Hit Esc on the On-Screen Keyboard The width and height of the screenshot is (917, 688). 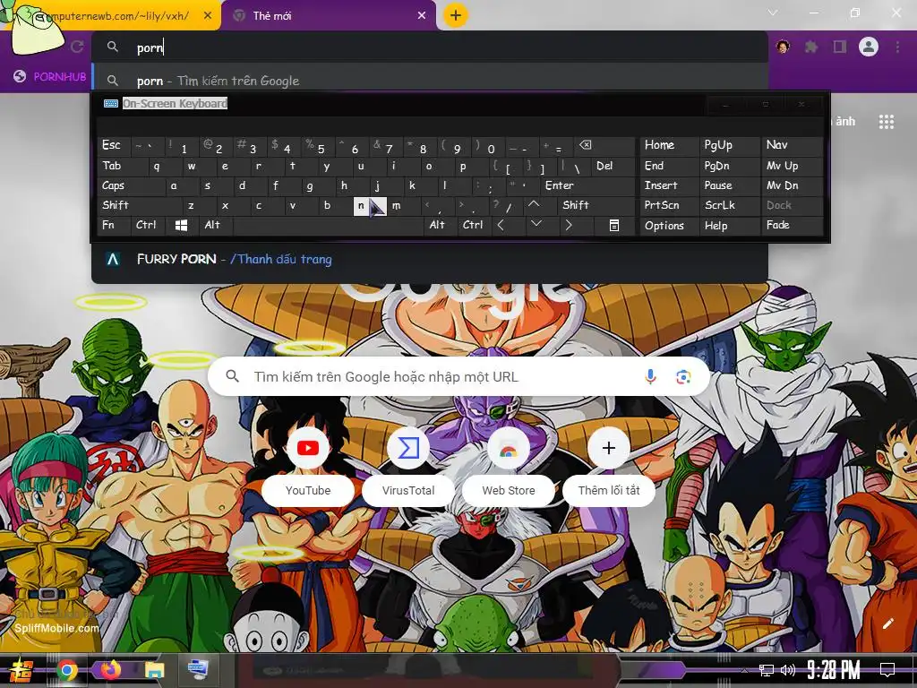coord(114,146)
